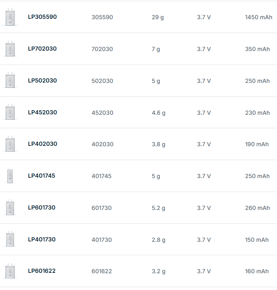Screen dimensions: 277x290
Task: Click the LP305590 battery thumbnail image
Action: click(x=10, y=18)
